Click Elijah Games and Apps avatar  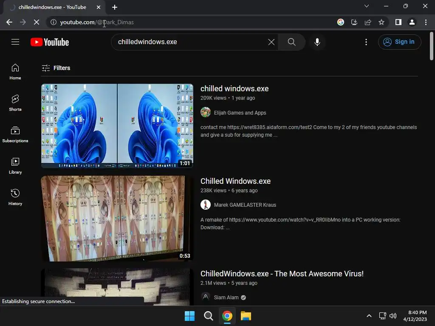click(206, 112)
